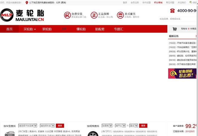Click the gray car image

[10, 133]
